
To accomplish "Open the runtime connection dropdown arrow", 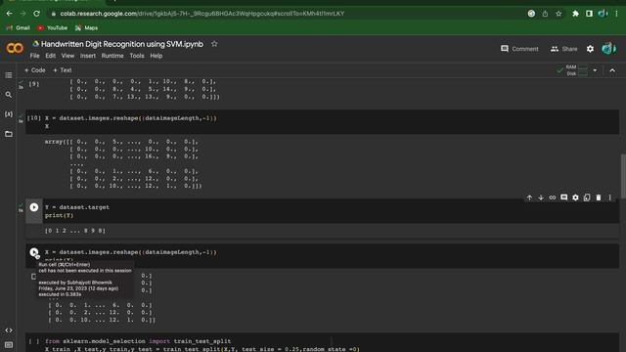I will (595, 70).
